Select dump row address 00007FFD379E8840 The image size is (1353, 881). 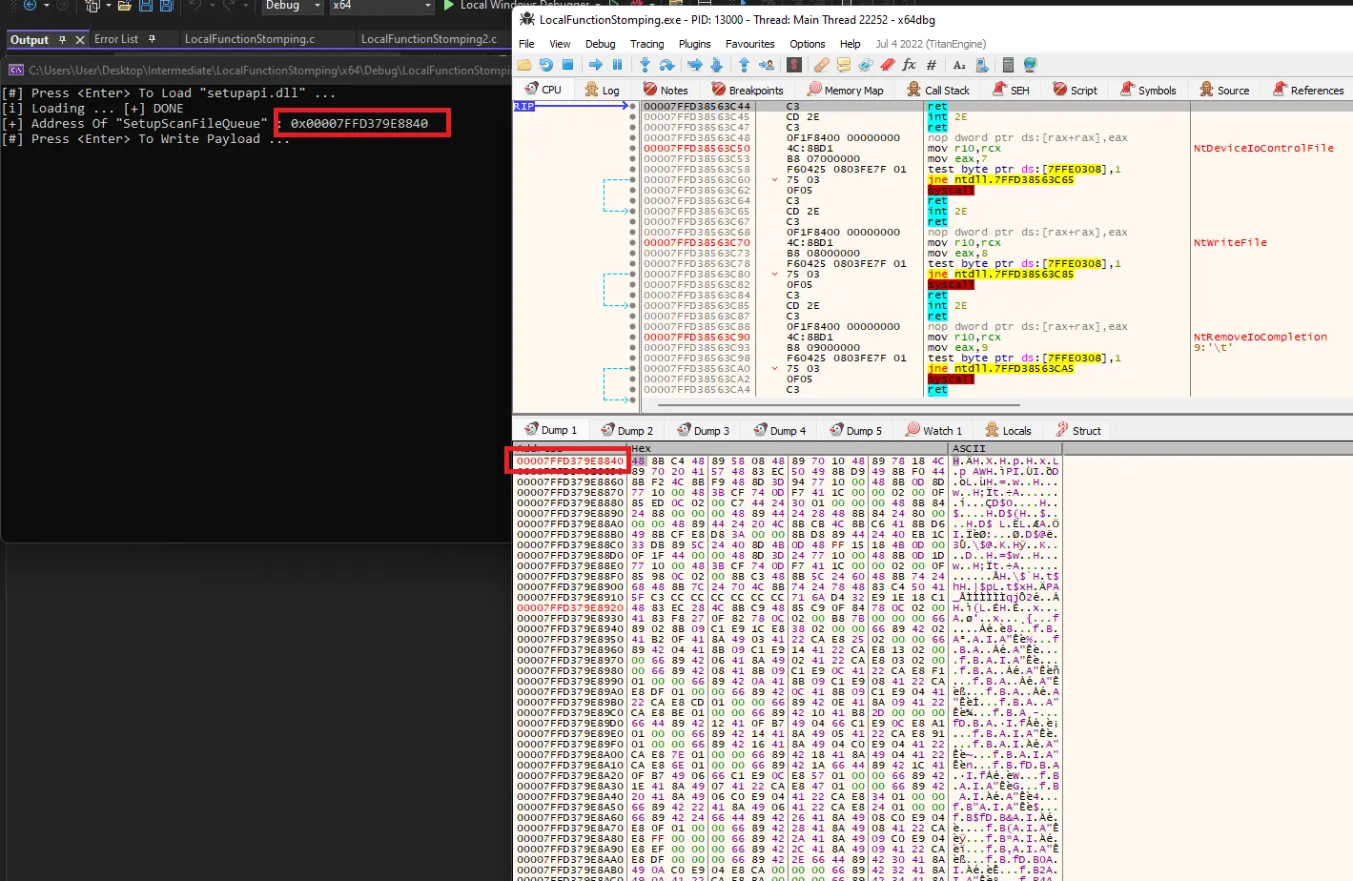569,461
